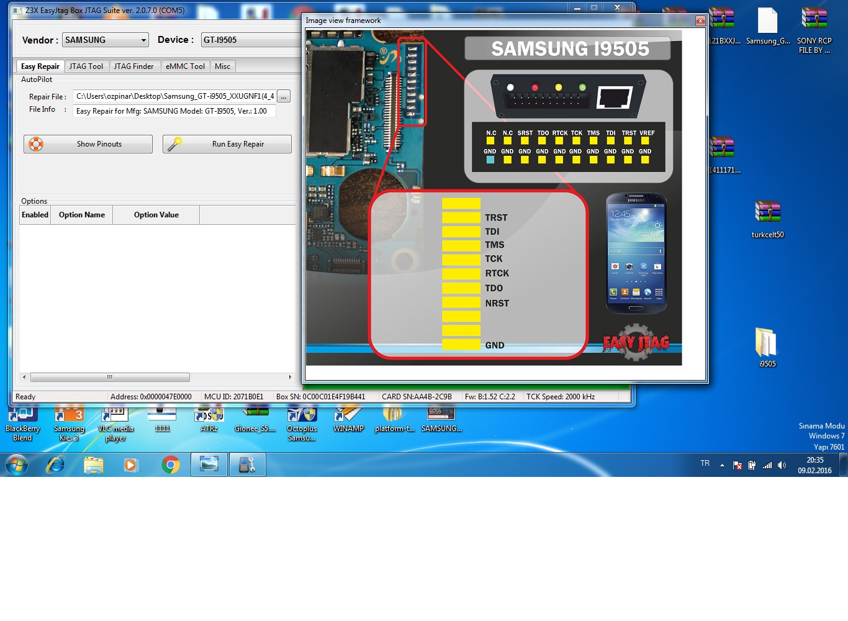Click the Box SN status bar entry
848x621 pixels.
point(321,397)
